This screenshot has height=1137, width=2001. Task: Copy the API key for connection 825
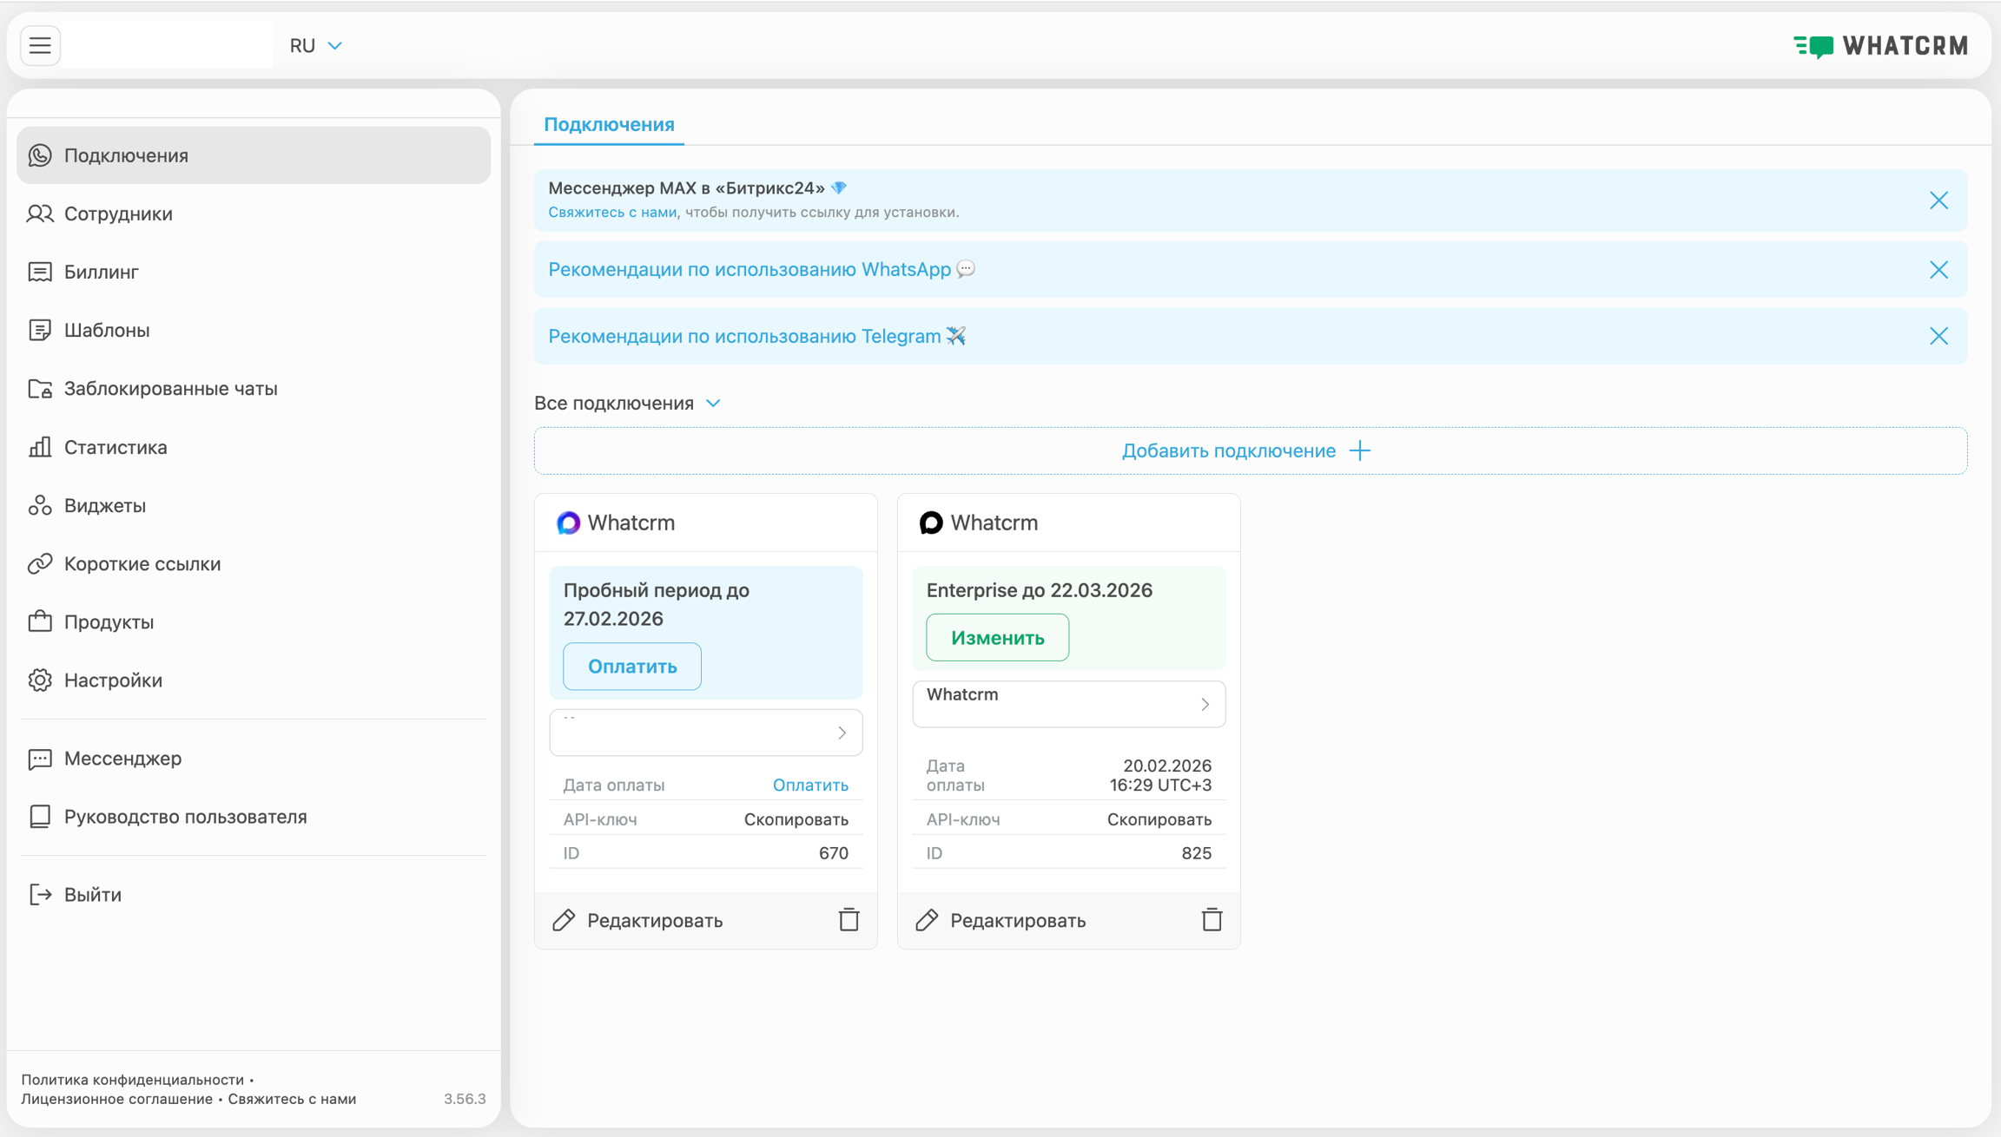pos(1159,819)
